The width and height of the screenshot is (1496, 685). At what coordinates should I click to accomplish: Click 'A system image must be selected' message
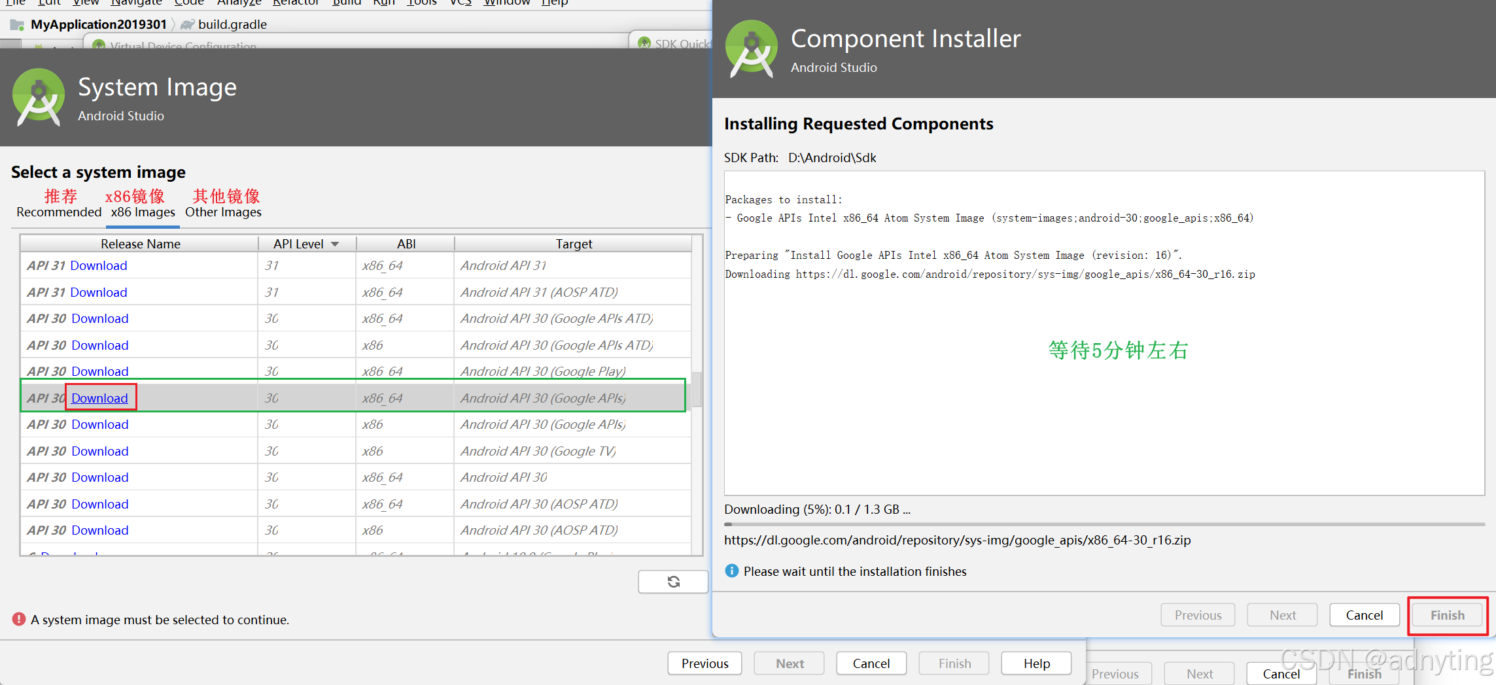point(160,620)
